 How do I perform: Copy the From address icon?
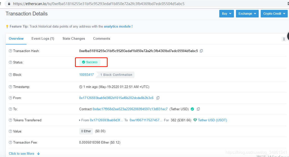pyautogui.click(x=158, y=98)
